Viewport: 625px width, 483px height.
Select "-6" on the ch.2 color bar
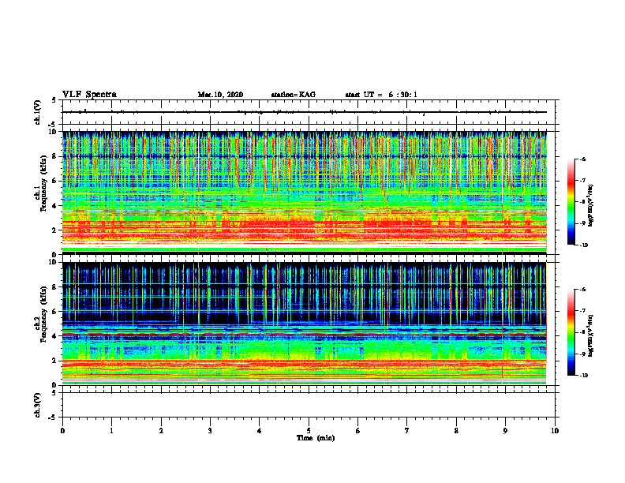pos(582,290)
